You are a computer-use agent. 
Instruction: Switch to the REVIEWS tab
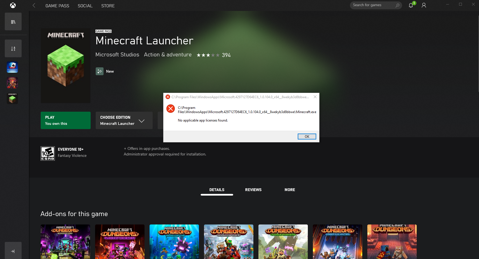pyautogui.click(x=253, y=190)
